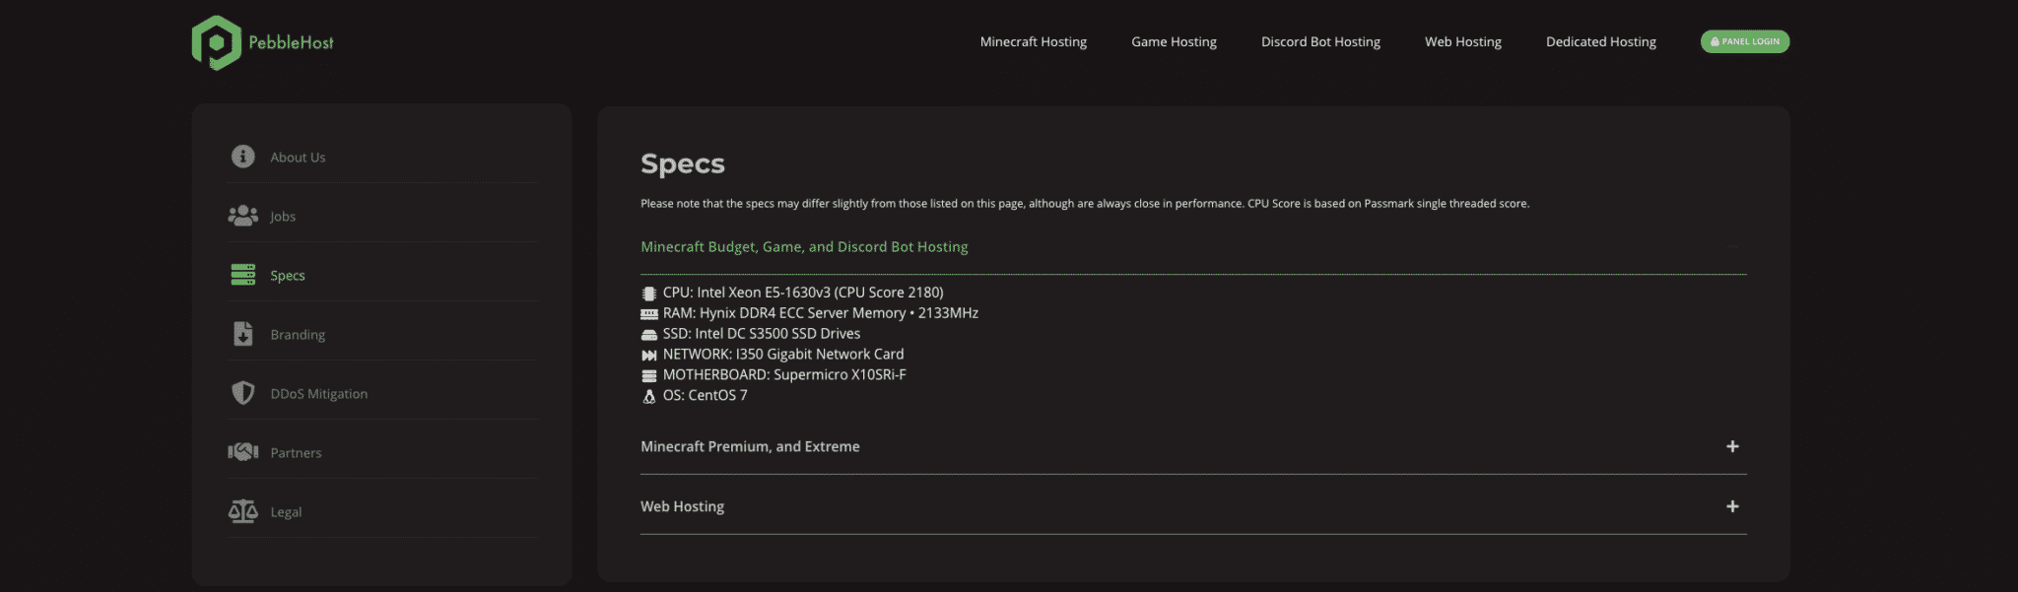Open the Web Hosting nav menu
2018x592 pixels.
pos(1462,41)
